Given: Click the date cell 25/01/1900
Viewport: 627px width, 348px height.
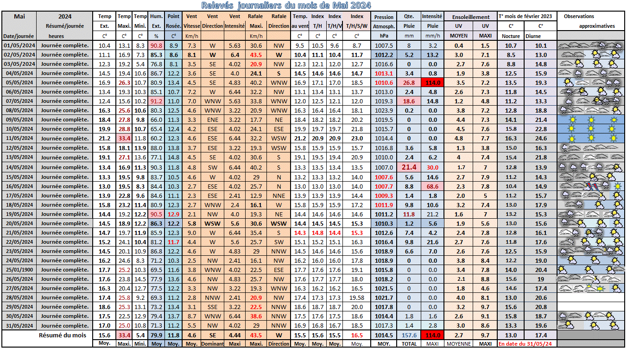Looking at the screenshot, I should coord(19,270).
